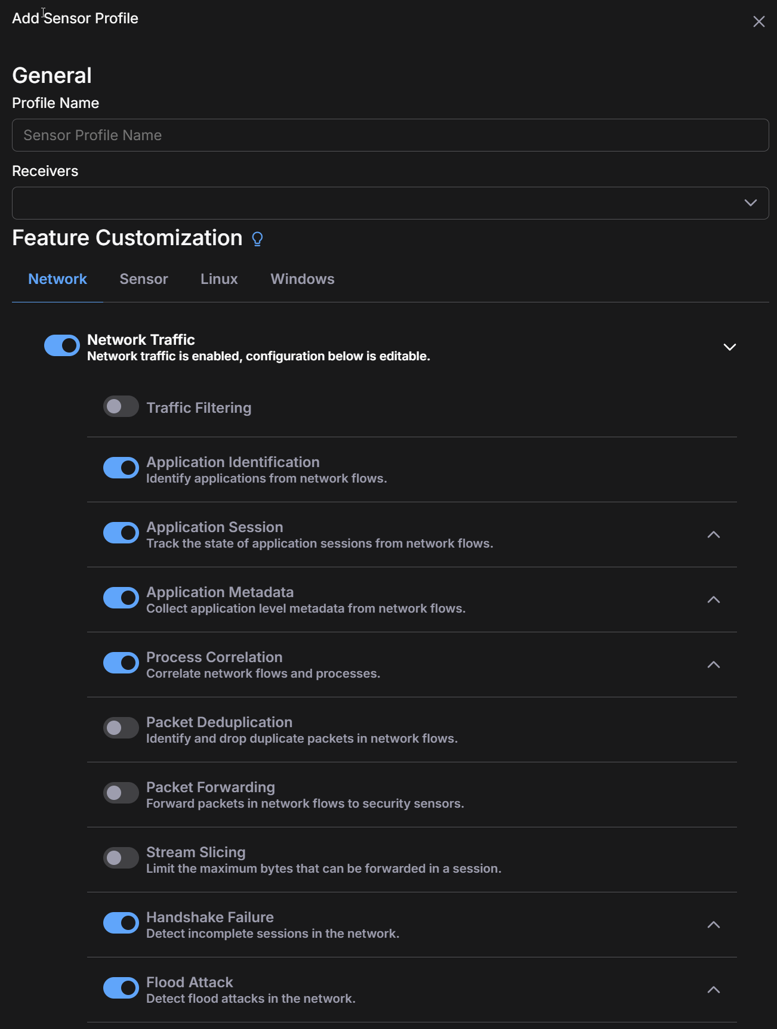Image resolution: width=777 pixels, height=1029 pixels.
Task: Click the Sensor Profile Name input field
Action: [x=390, y=135]
